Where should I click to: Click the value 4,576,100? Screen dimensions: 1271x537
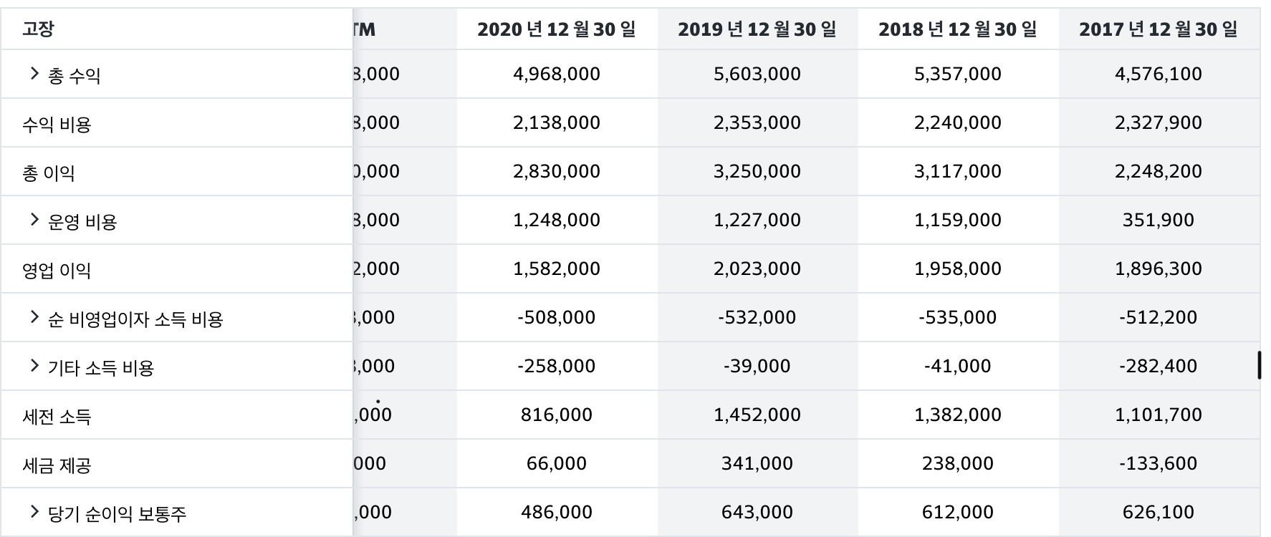1159,74
